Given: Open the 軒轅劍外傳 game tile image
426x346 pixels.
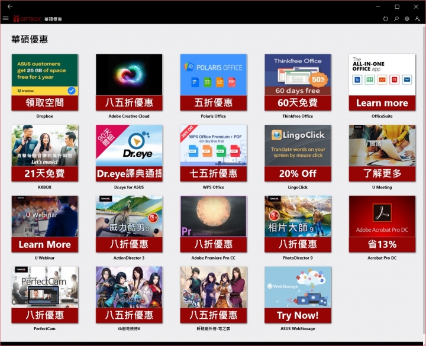Looking at the screenshot, I should [214, 287].
